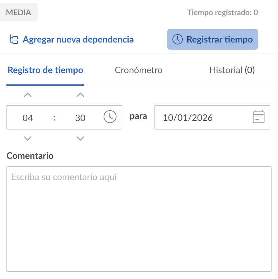
Task: Increase minutes with the up chevron
Action: pyautogui.click(x=80, y=95)
